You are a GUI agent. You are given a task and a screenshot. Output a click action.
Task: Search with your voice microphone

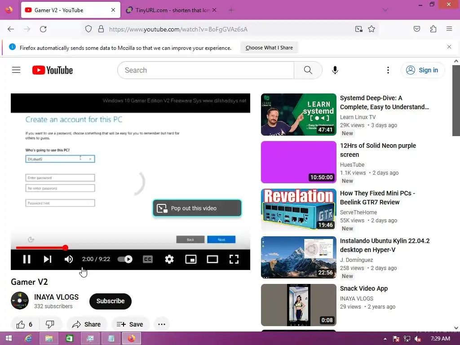335,70
